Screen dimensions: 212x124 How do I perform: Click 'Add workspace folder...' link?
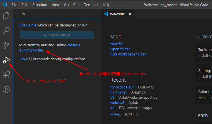pos(129,54)
